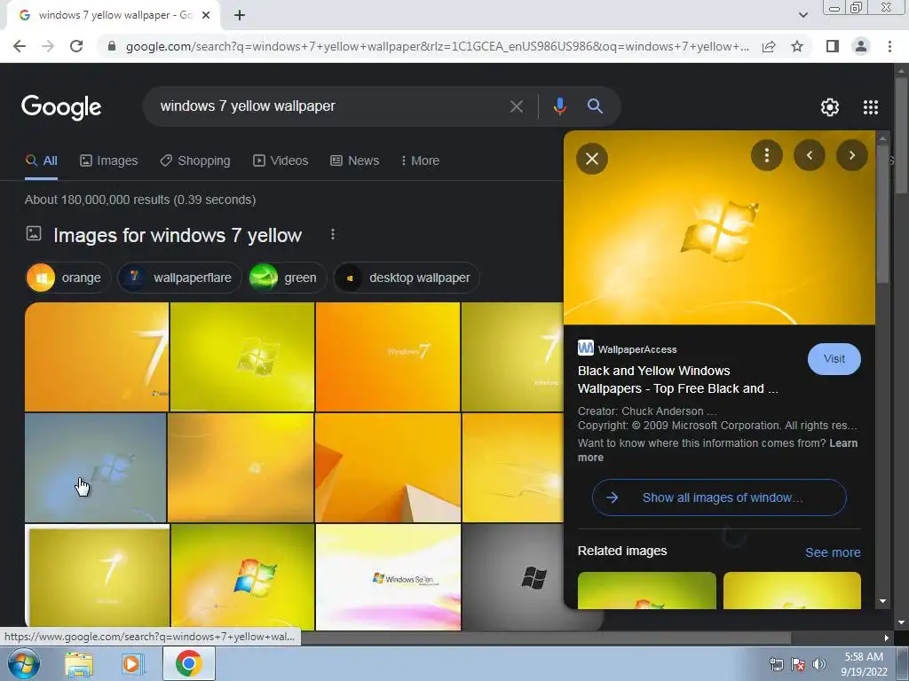Share this page from the address bar

(769, 46)
